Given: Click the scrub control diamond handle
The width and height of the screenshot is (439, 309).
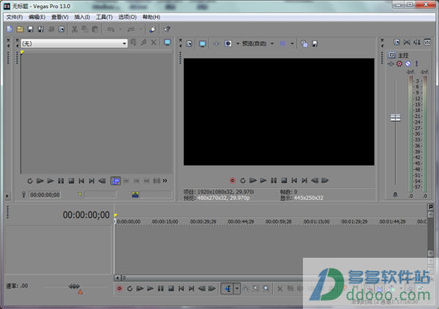Looking at the screenshot, I should 74,286.
